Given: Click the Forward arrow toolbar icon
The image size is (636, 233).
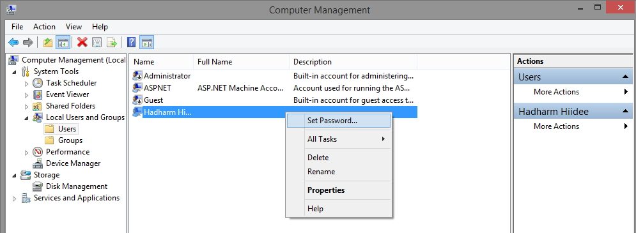Looking at the screenshot, I should (27, 42).
